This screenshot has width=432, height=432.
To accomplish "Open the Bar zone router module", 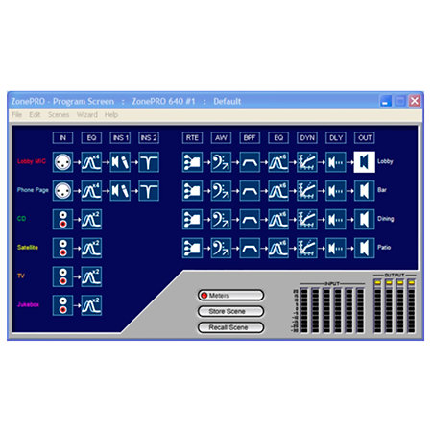I will tap(192, 191).
